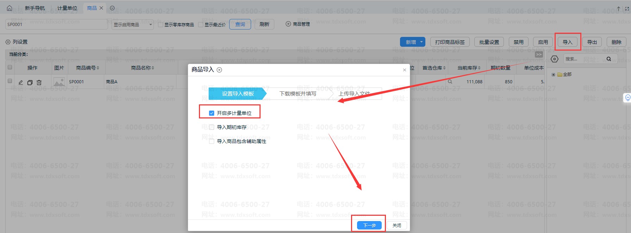Open the product image thumbnail for 商品A
631x233 pixels.
click(59, 82)
